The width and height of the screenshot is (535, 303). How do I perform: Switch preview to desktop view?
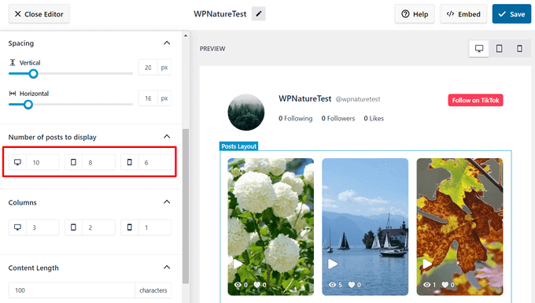479,49
